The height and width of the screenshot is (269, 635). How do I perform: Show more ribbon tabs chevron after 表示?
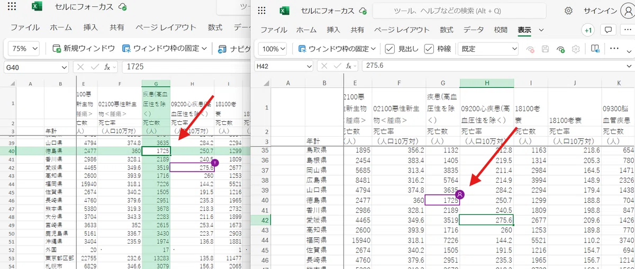pyautogui.click(x=541, y=30)
